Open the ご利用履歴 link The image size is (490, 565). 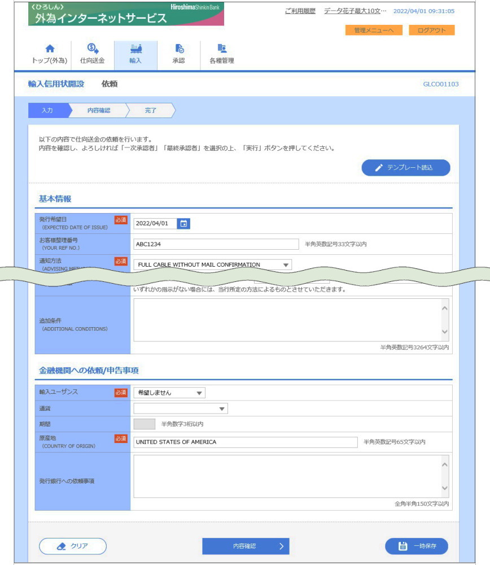coord(300,11)
